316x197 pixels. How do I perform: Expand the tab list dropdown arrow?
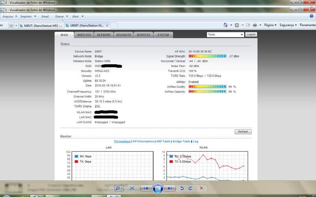(16, 26)
